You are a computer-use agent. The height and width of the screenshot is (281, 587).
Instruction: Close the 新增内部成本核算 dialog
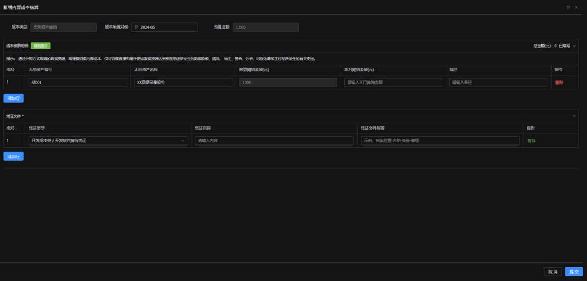[x=576, y=7]
